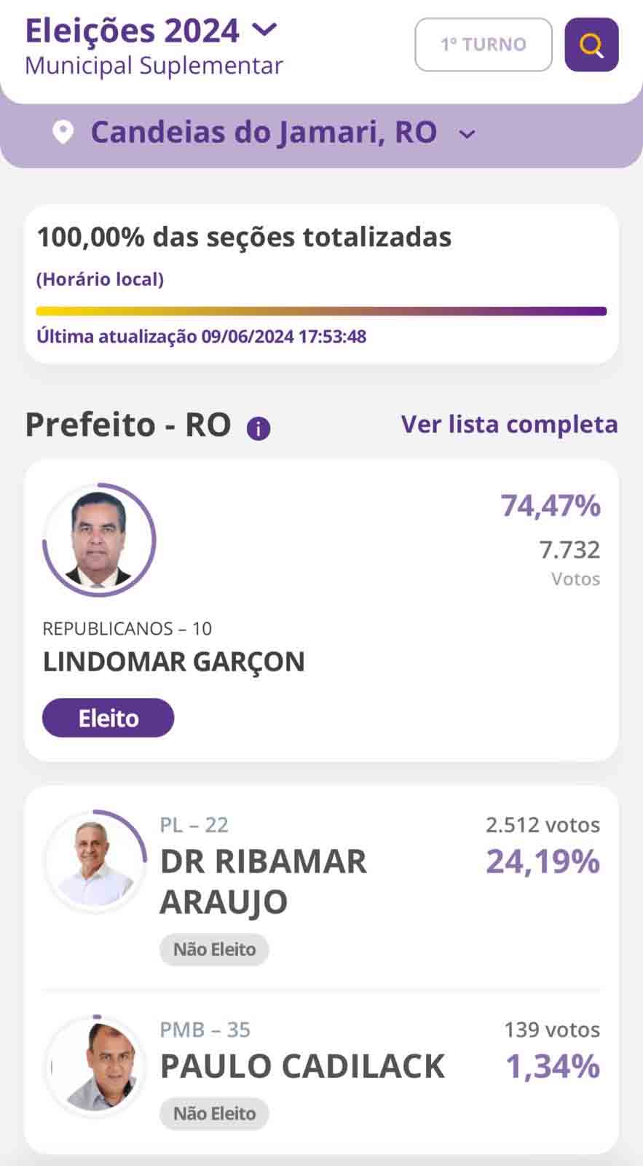The image size is (643, 1166).
Task: Open the search magnifier button
Action: [x=591, y=45]
